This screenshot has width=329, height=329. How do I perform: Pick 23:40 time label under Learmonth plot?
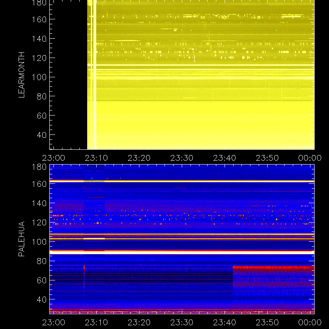point(225,158)
